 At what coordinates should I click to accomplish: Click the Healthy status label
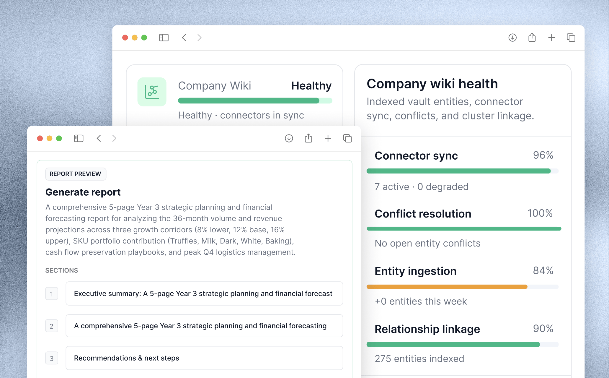coord(311,86)
